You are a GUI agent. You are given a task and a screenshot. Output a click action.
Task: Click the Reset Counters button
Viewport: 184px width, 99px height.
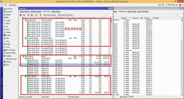[x=50, y=15]
